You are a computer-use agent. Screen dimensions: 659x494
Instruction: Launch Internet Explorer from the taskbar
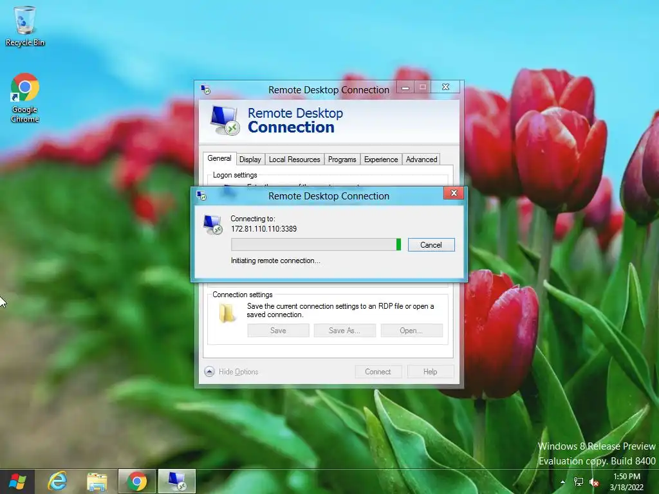57,481
